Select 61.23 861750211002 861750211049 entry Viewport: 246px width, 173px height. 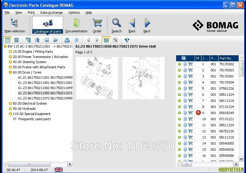(x=45, y=88)
